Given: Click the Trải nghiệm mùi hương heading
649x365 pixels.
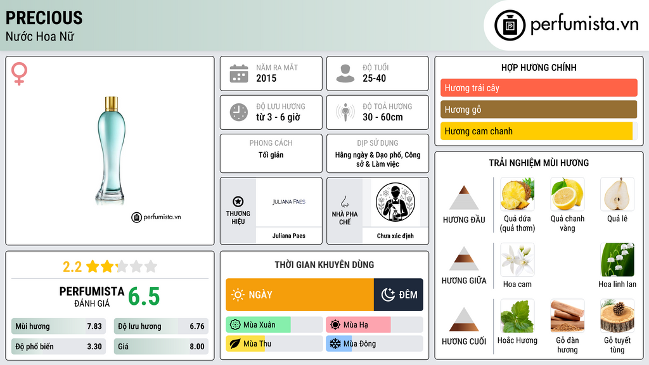Looking at the screenshot, I should tap(539, 163).
